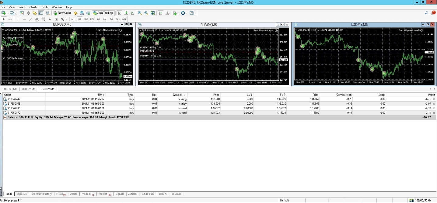Toggle the Auto Scroll chart icon

161,13
